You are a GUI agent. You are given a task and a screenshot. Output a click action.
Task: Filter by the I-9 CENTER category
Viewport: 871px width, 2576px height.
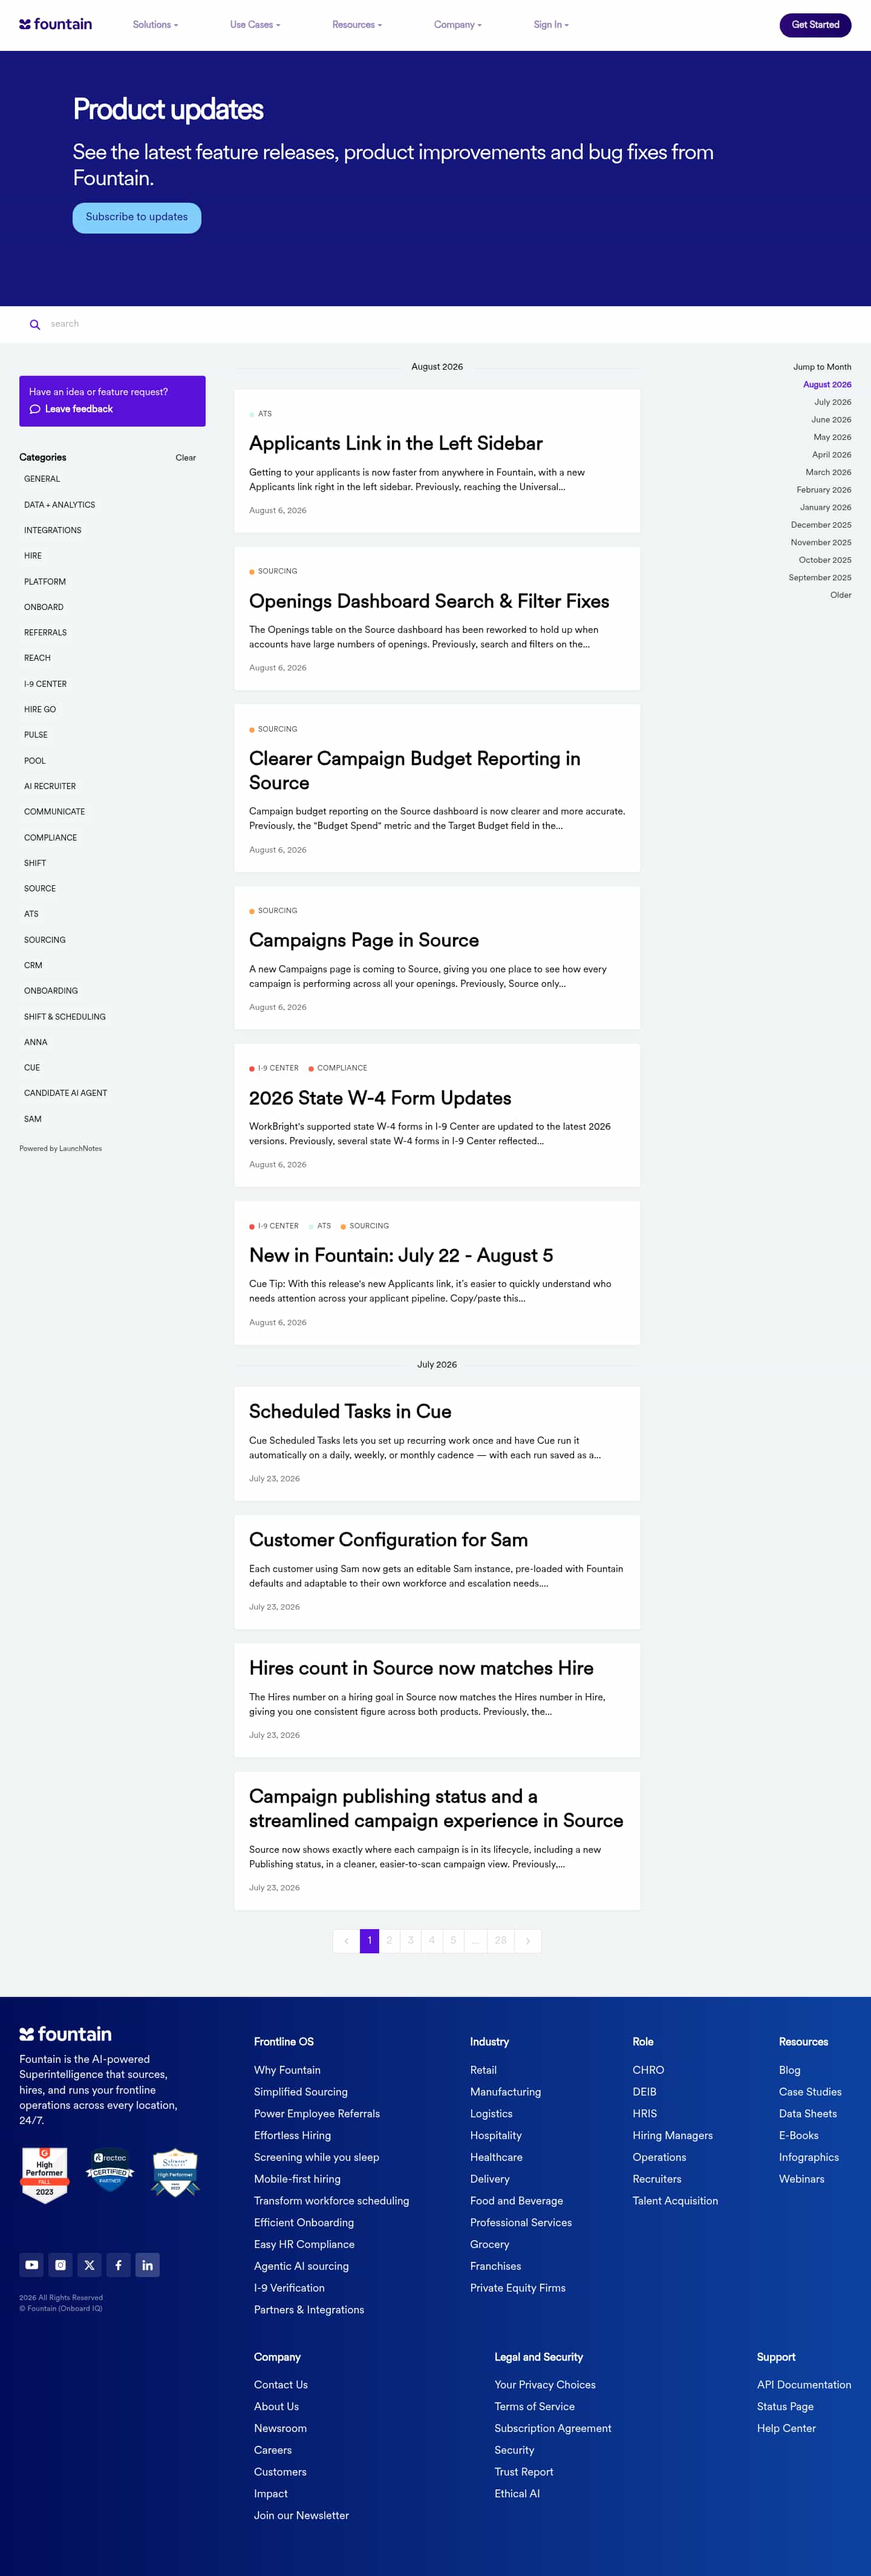(x=45, y=684)
